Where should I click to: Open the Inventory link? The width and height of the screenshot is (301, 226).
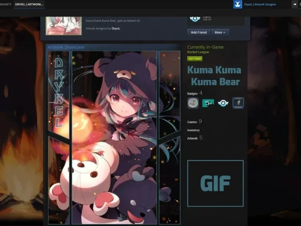[193, 130]
